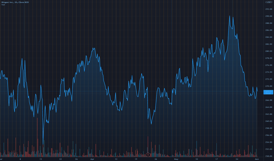274x161 pixels.
Task: Click the 286.00 price axis label
Action: tap(269, 30)
